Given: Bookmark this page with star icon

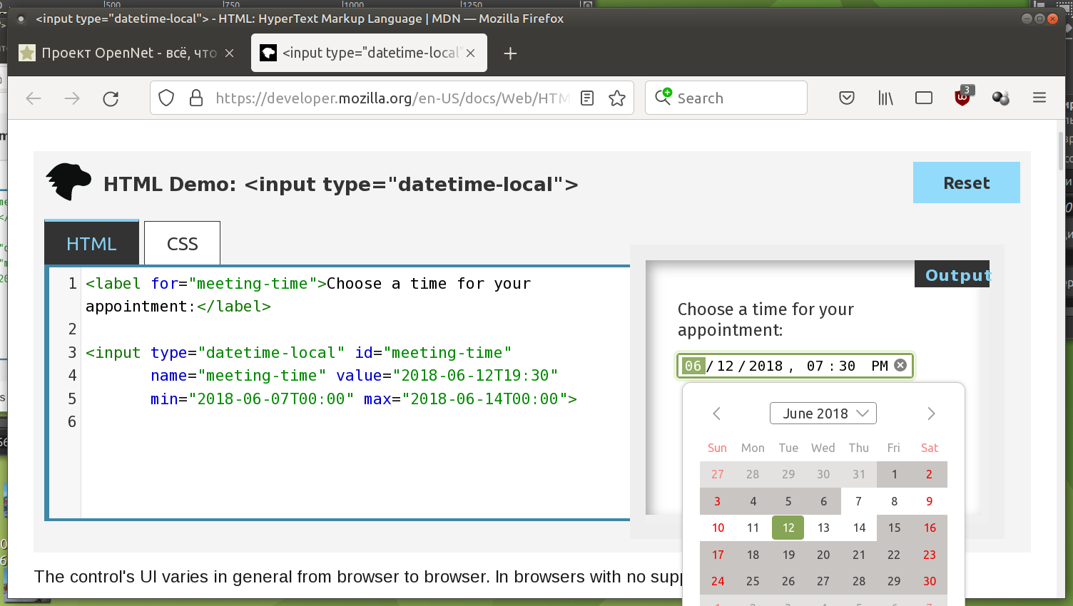Looking at the screenshot, I should point(617,98).
